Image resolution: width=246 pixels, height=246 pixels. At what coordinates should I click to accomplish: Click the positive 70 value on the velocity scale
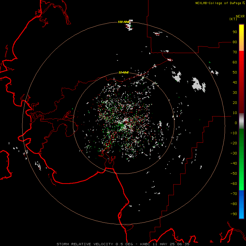point(235,52)
